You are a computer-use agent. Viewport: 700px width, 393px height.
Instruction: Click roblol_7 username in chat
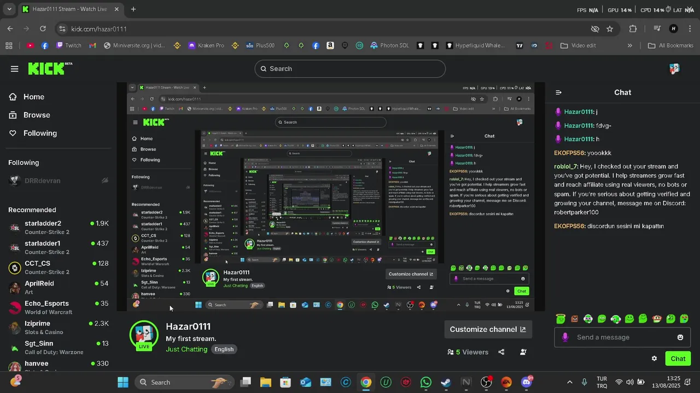(566, 166)
